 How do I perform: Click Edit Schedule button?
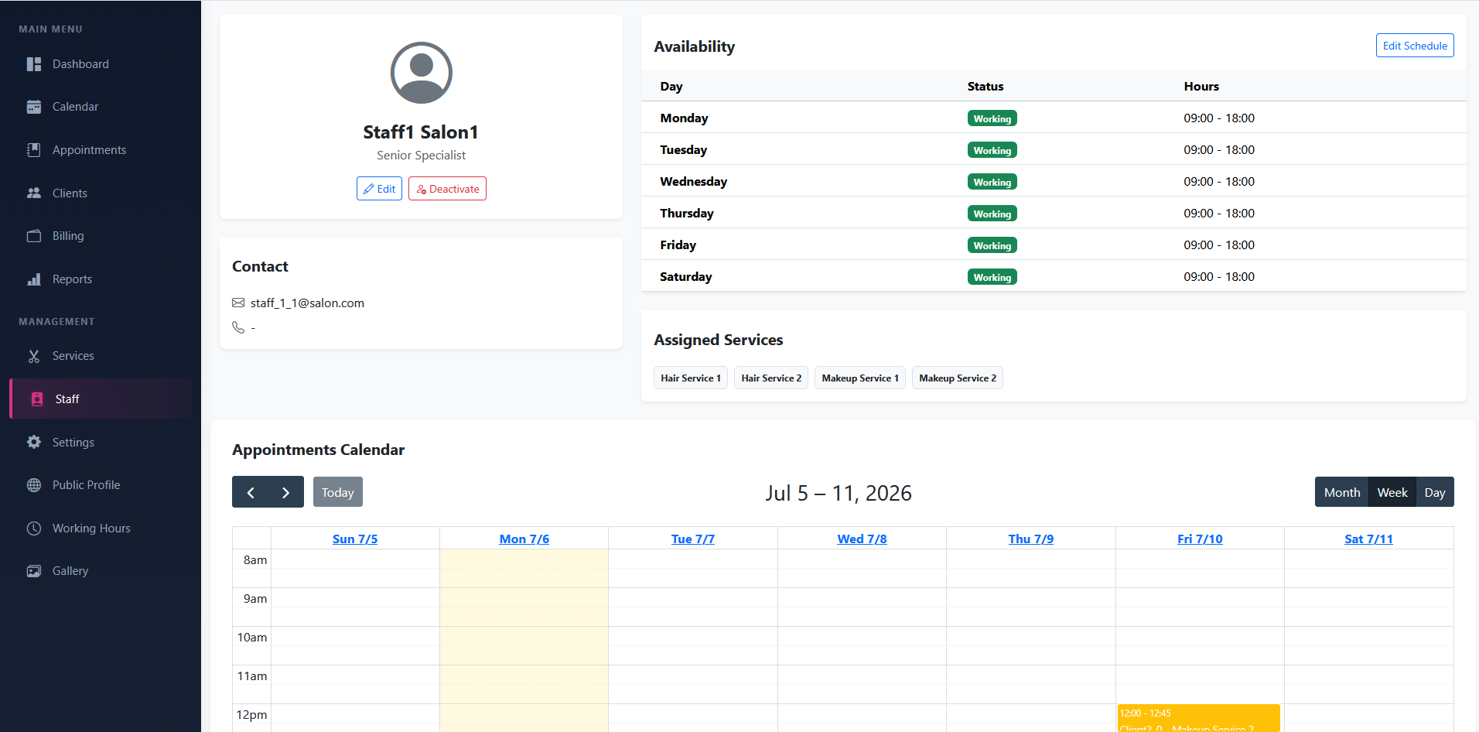click(1415, 46)
